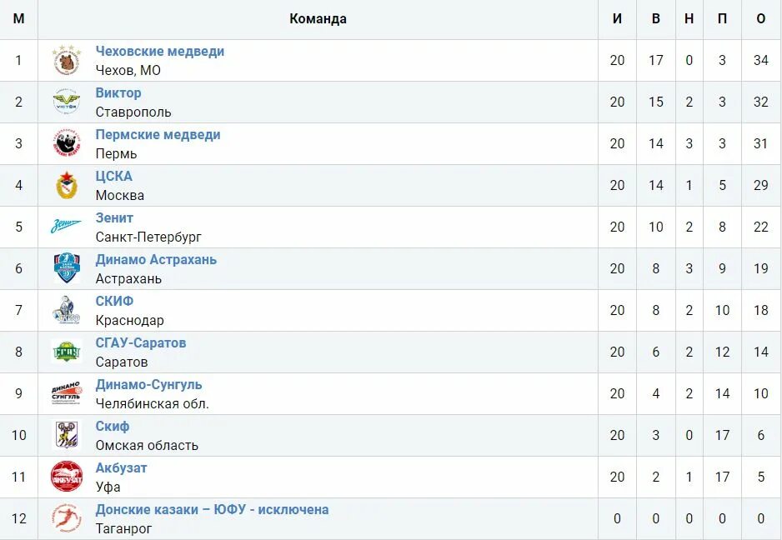
Task: Open the СГАУ-Саратов team link
Action: [x=141, y=343]
